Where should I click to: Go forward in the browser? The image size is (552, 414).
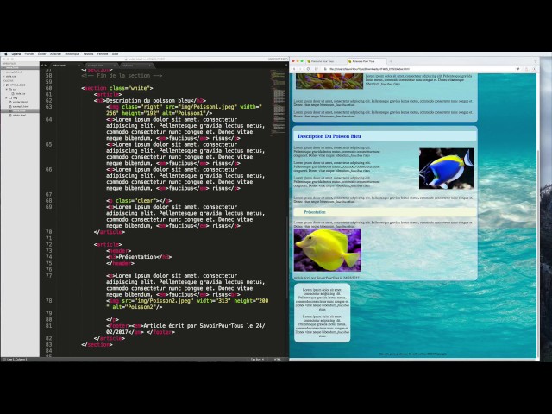tap(300, 69)
